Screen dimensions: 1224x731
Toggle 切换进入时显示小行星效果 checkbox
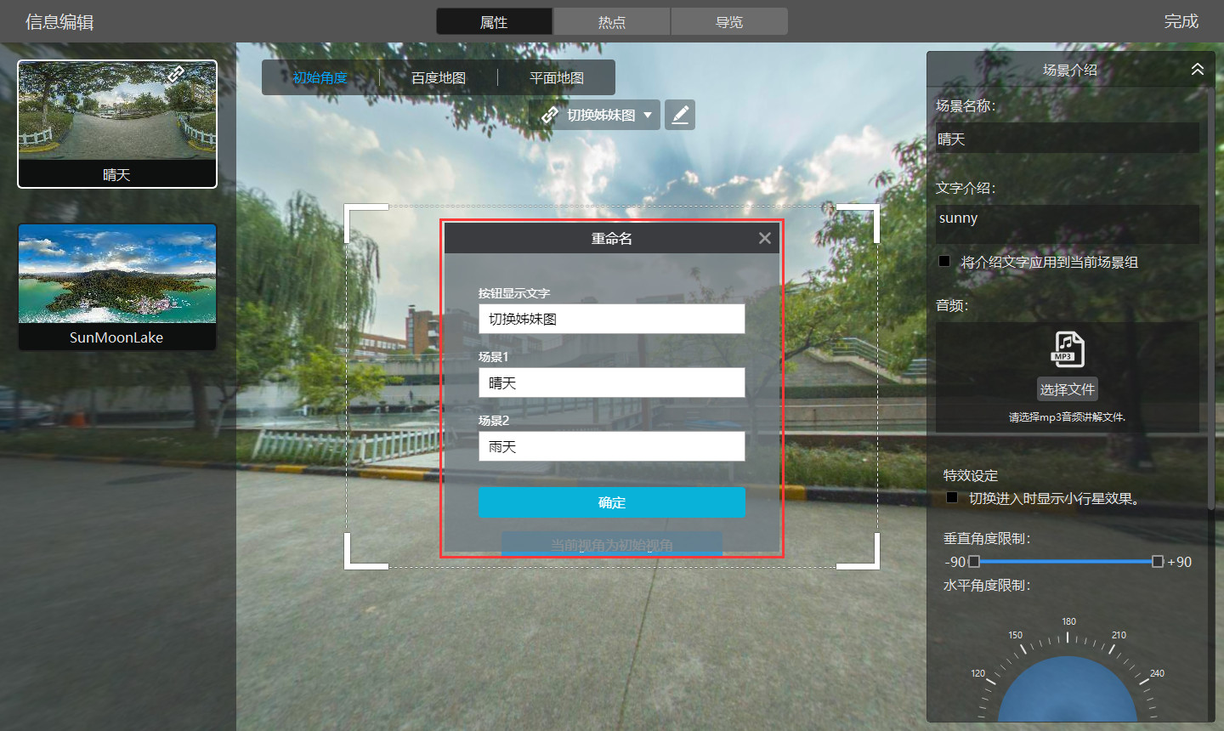coord(952,498)
